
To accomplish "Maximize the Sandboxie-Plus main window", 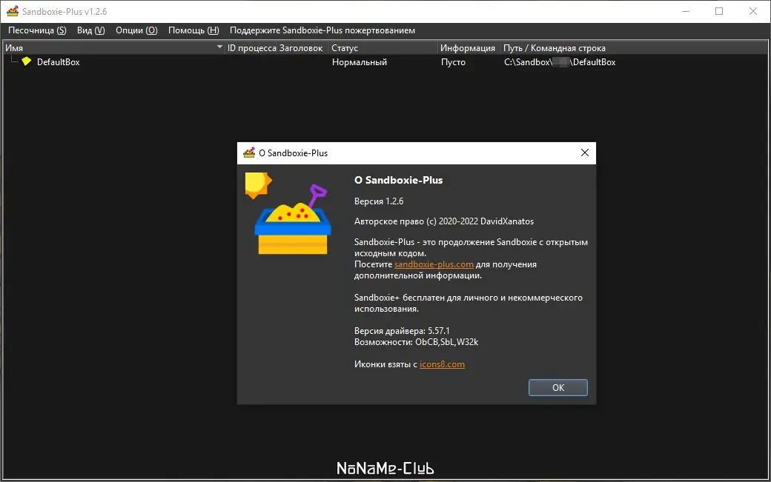I will (719, 11).
